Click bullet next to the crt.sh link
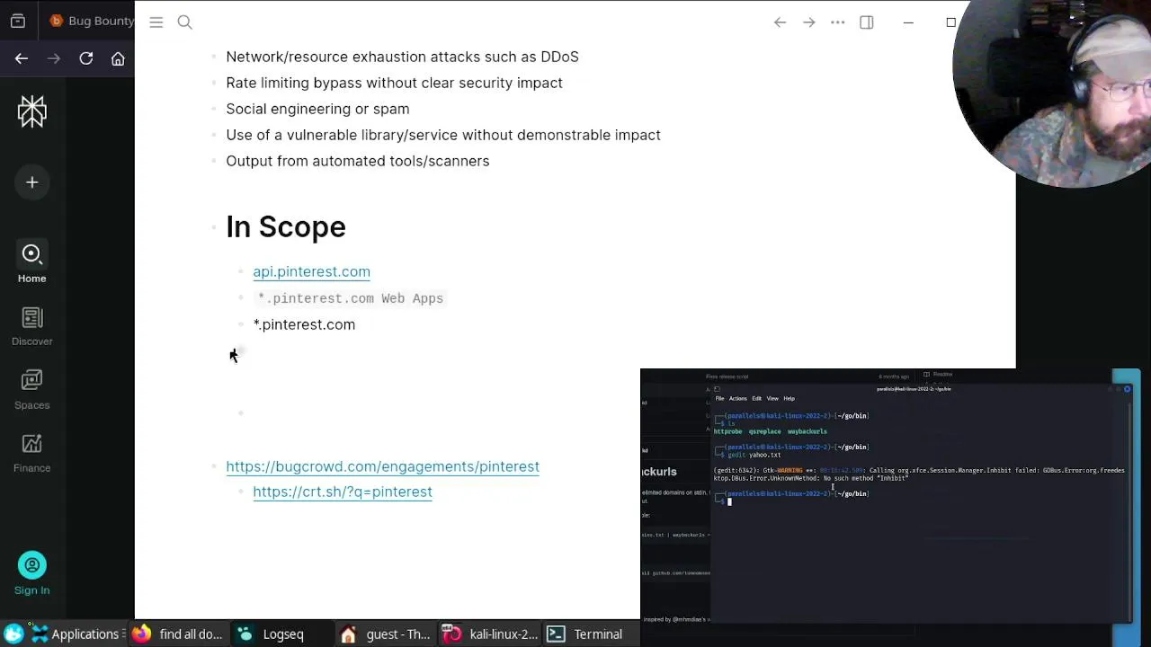Image resolution: width=1151 pixels, height=647 pixels. pos(241,492)
